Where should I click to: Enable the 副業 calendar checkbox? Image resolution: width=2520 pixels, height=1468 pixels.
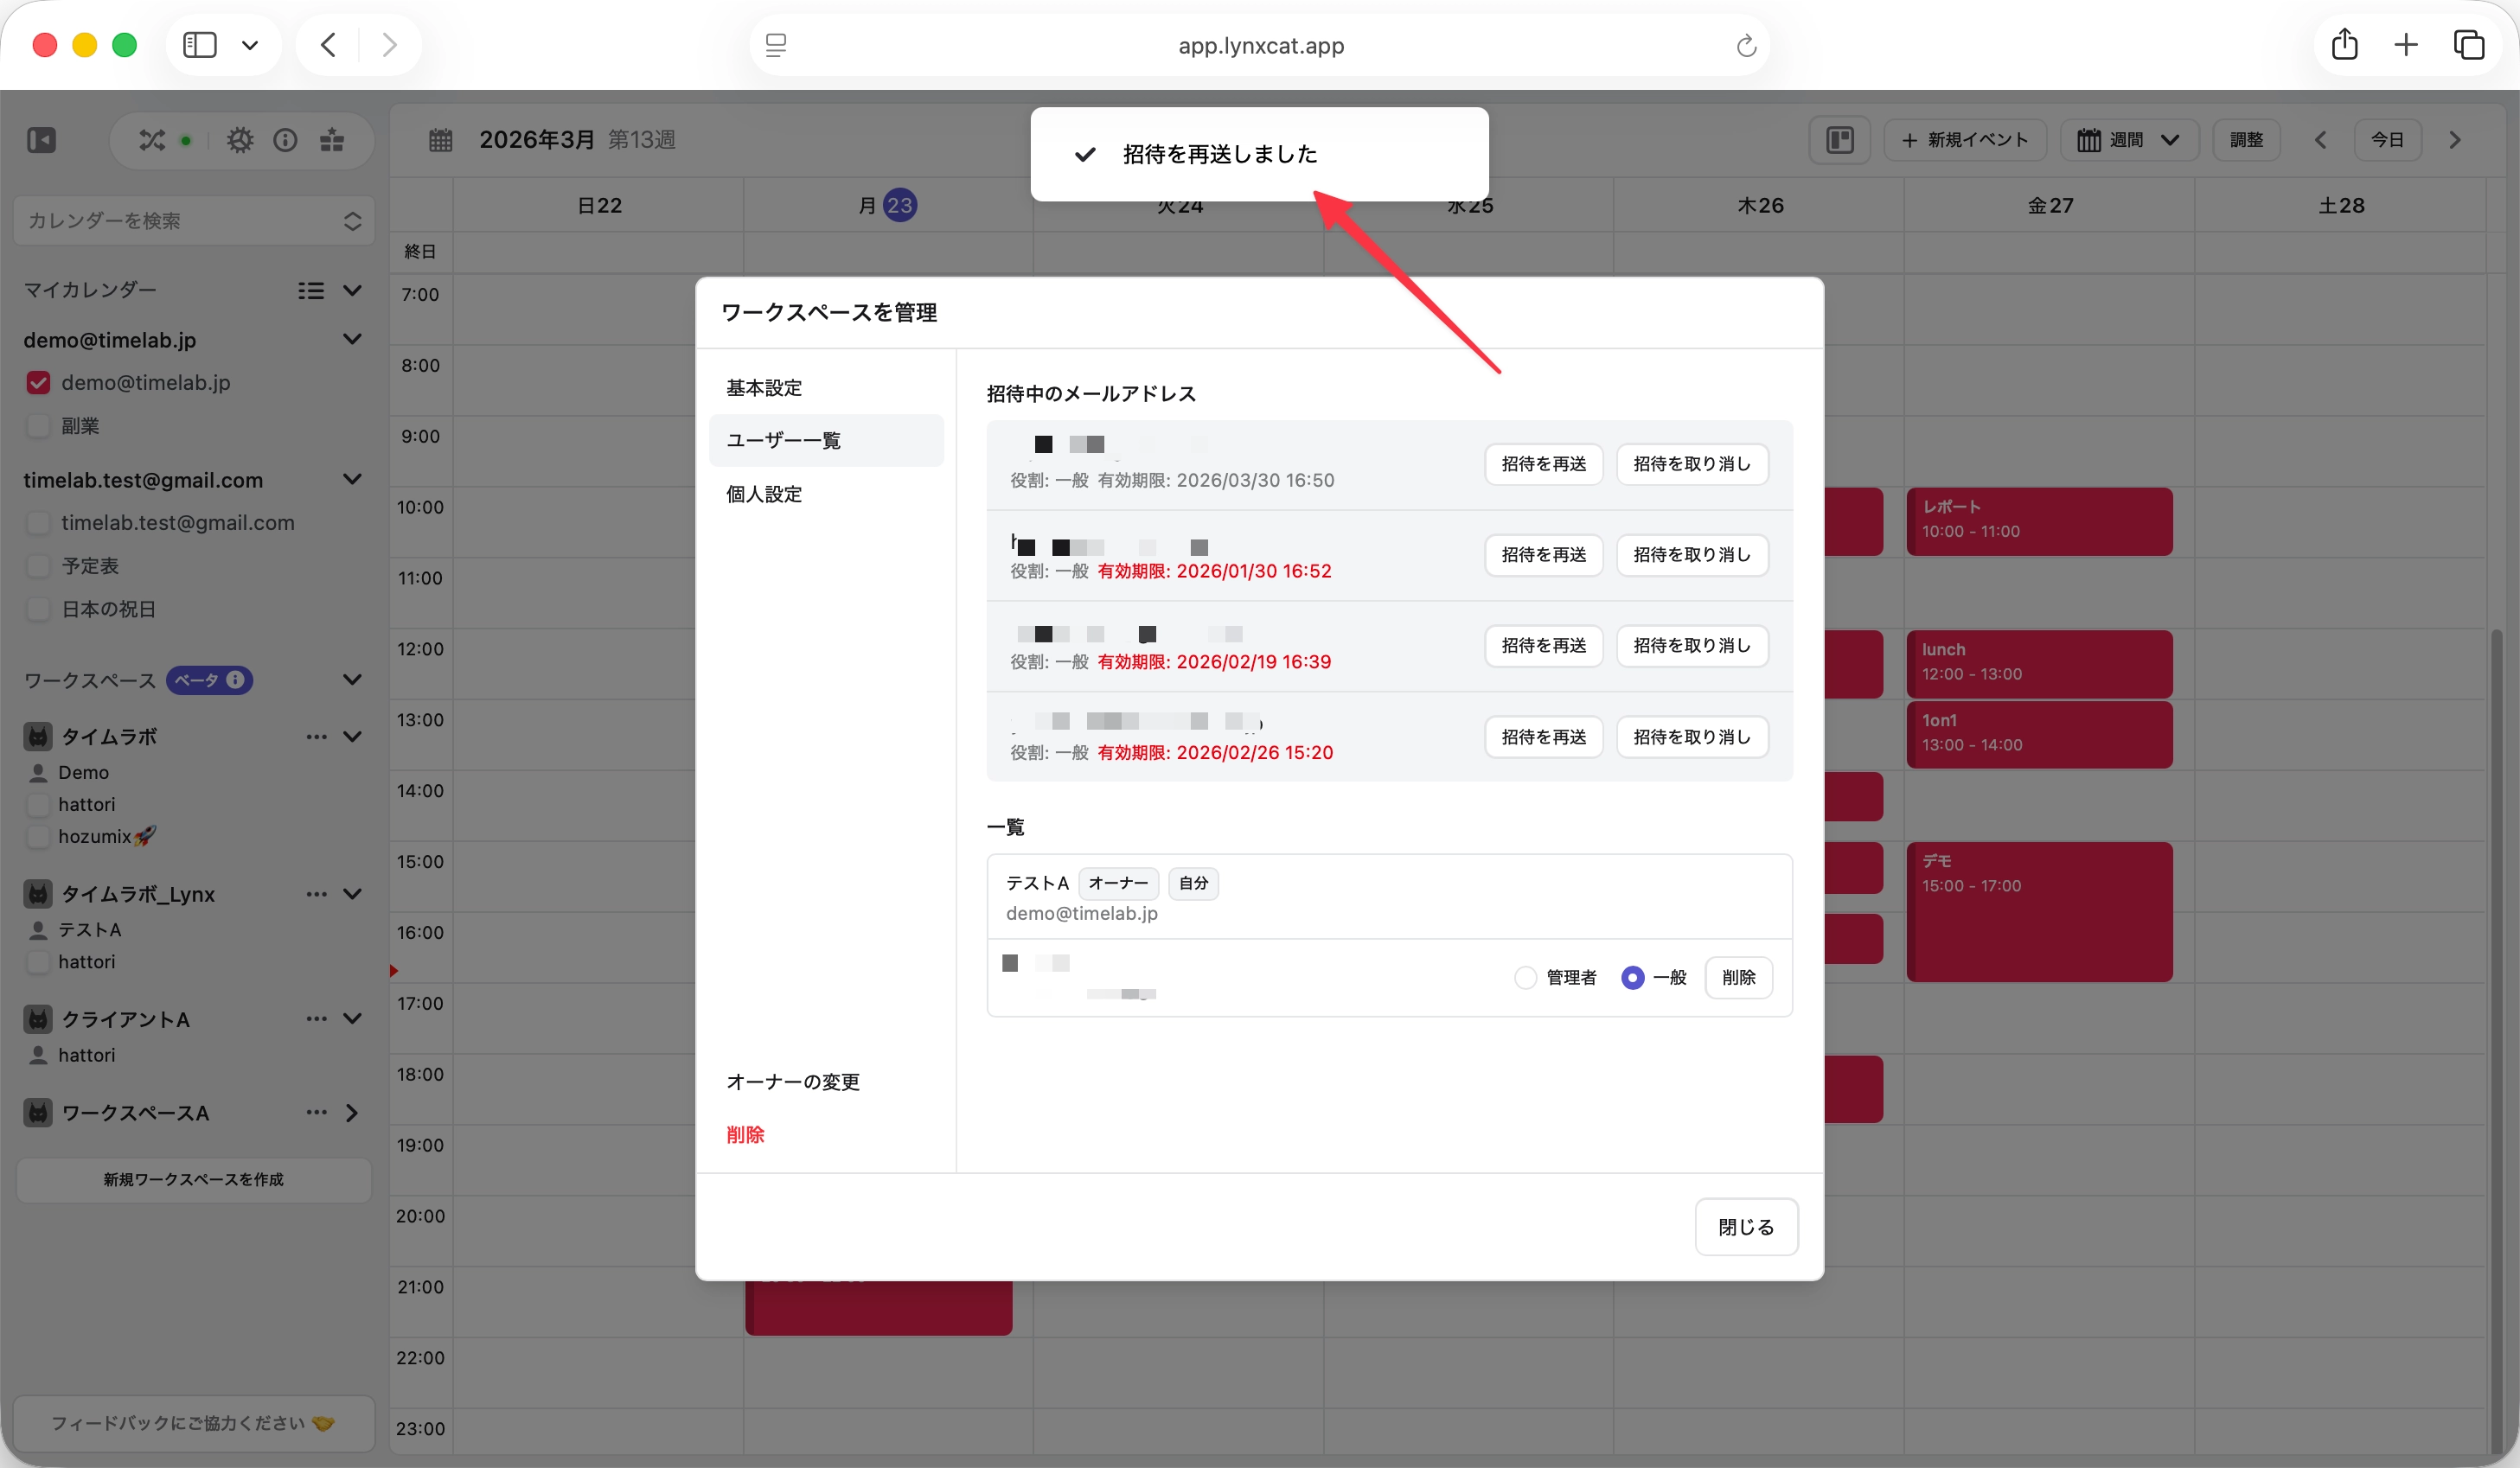click(39, 426)
